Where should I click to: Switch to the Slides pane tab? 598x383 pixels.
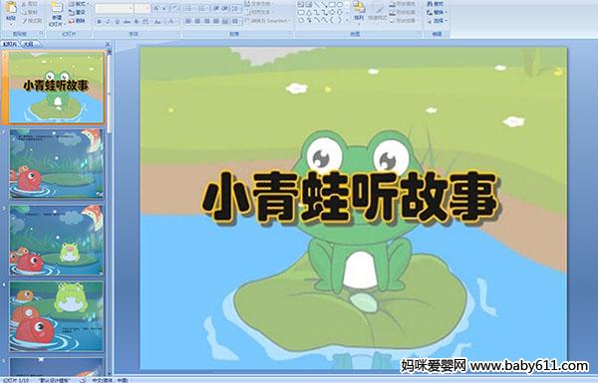(x=10, y=44)
